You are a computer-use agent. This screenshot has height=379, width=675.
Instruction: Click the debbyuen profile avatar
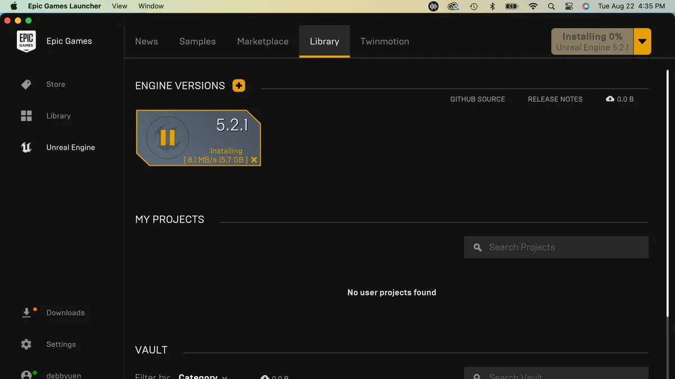[x=26, y=375]
